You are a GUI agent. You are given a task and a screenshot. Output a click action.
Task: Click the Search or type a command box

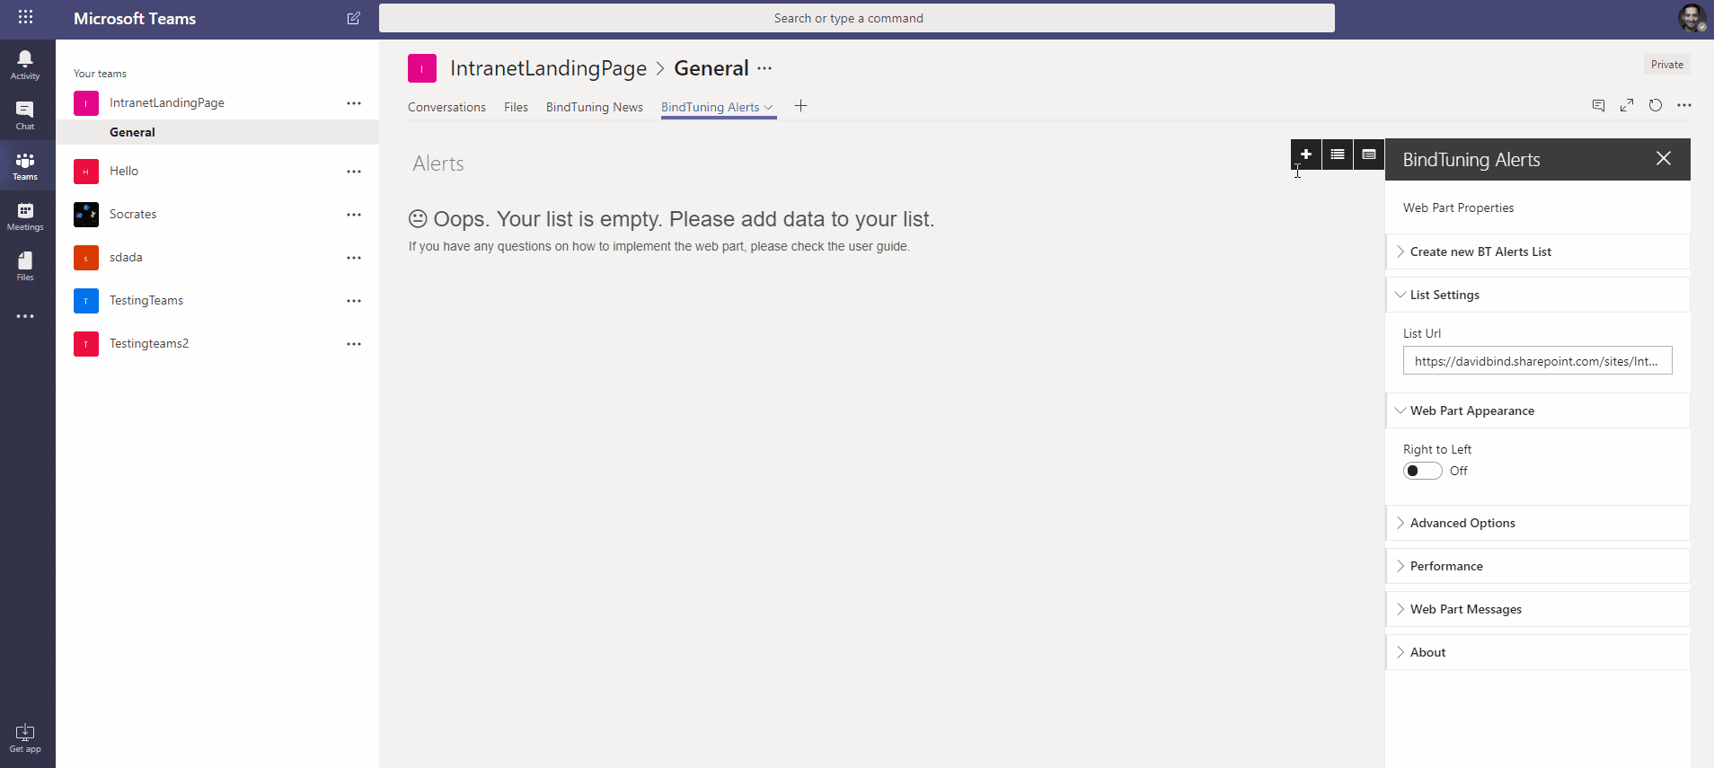point(857,18)
